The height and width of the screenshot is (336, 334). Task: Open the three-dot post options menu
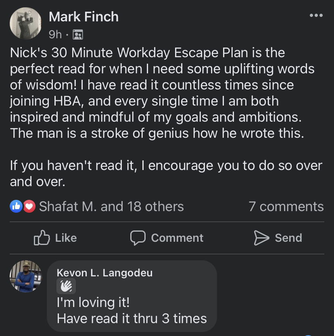coord(316,16)
